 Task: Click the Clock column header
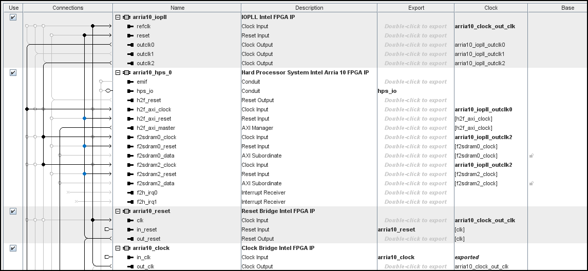[491, 8]
